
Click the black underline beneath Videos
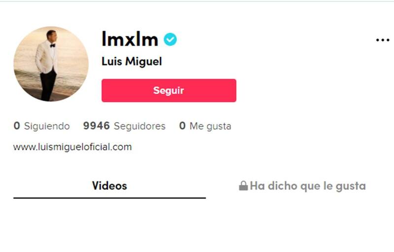click(109, 198)
